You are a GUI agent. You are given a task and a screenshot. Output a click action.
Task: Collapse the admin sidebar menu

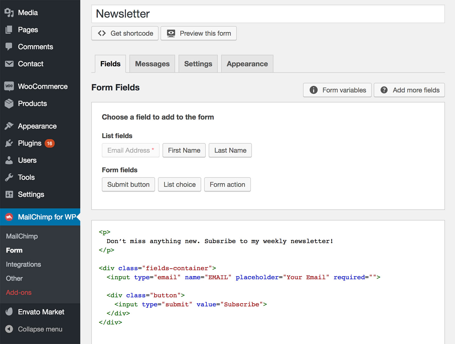(9, 329)
